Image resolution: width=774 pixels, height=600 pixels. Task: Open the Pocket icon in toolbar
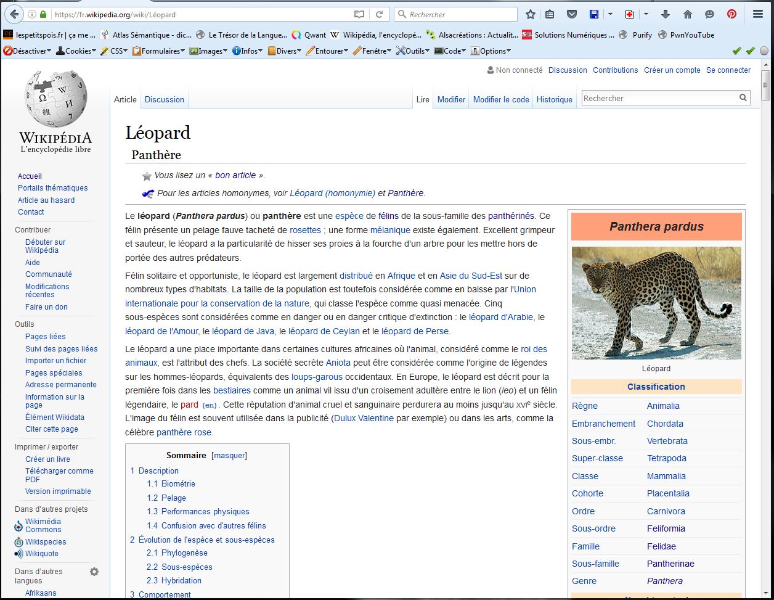571,14
